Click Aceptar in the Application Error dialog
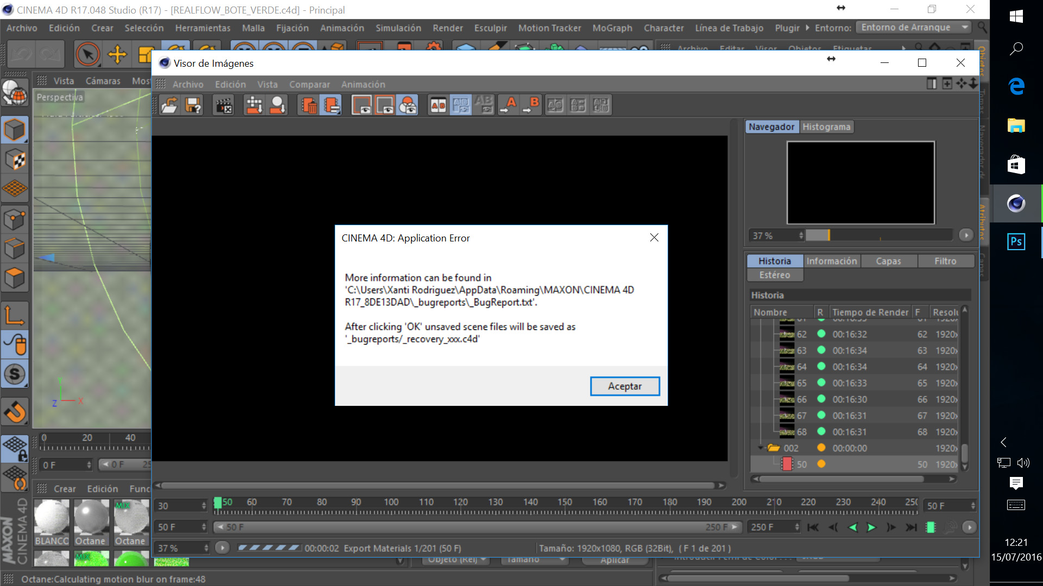The height and width of the screenshot is (586, 1043). (625, 386)
